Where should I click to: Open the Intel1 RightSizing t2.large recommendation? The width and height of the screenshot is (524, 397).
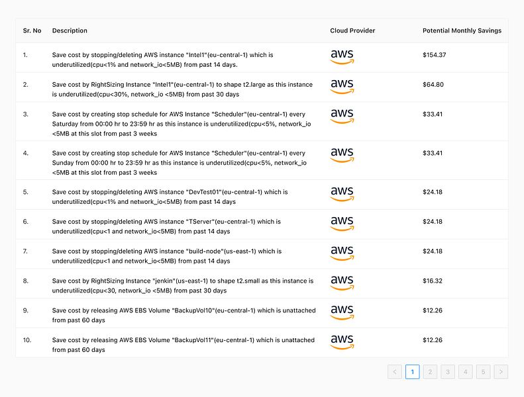(x=182, y=89)
